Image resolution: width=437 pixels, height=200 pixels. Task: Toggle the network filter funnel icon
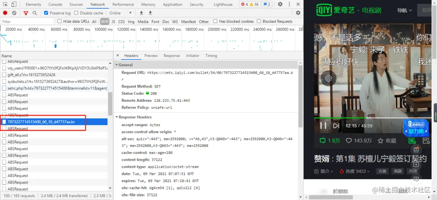(26, 13)
